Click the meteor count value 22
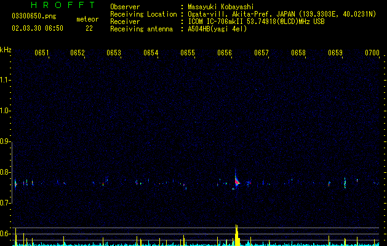Screen dimensions: 387x246 coord(89,28)
